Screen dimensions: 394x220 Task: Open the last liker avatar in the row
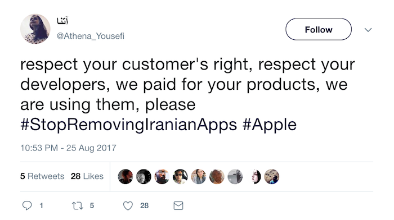(x=272, y=177)
